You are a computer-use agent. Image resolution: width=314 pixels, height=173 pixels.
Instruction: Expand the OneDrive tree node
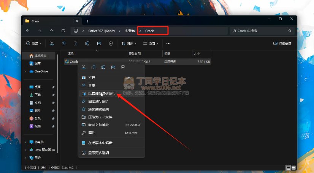(x=25, y=71)
